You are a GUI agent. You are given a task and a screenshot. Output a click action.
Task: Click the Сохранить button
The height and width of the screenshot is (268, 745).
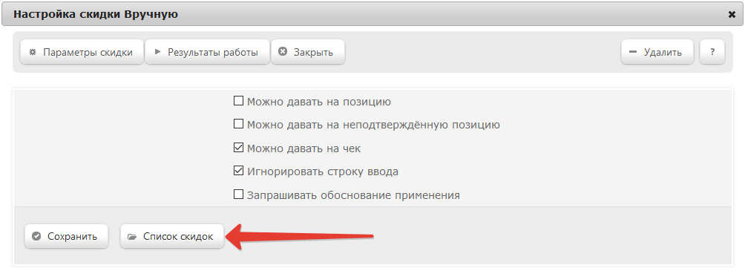67,236
